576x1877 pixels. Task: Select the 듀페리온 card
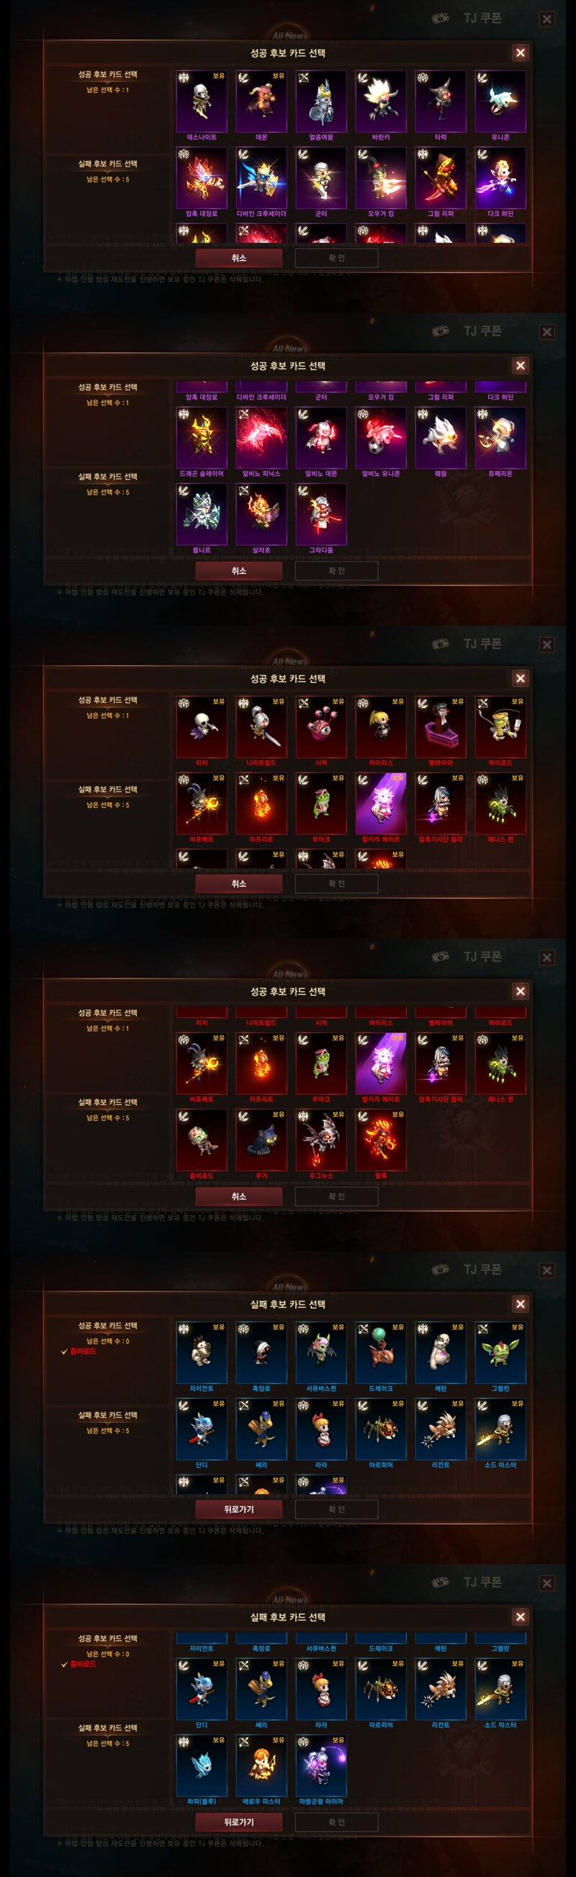(x=500, y=438)
